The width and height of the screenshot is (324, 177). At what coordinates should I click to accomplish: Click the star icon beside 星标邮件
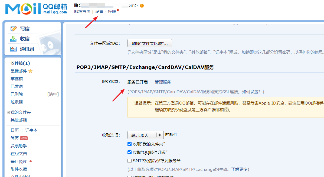click(x=31, y=71)
